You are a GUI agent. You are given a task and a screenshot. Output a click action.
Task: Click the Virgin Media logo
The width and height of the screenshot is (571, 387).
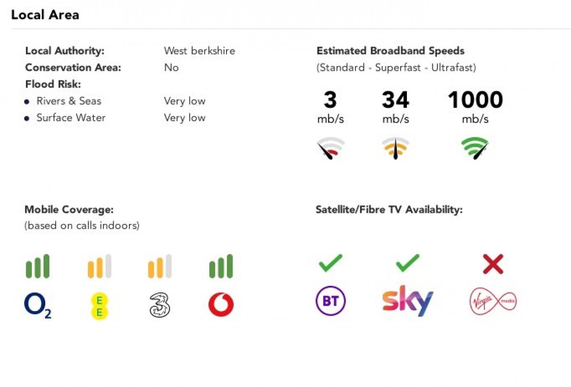(x=493, y=301)
